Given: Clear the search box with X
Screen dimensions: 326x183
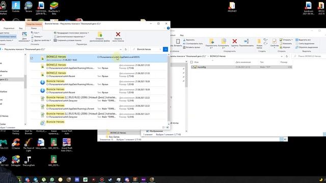Looking at the screenshot, I should [160, 49].
